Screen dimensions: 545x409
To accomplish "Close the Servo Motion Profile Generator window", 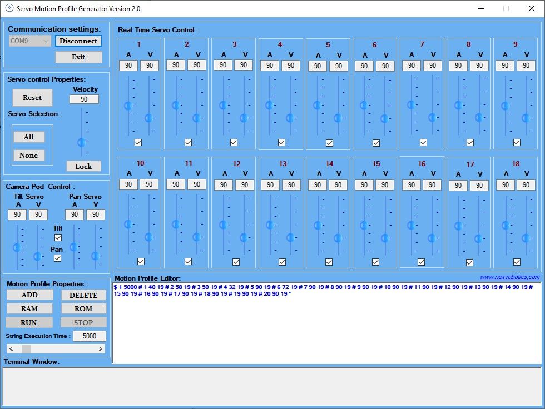I will click(532, 9).
